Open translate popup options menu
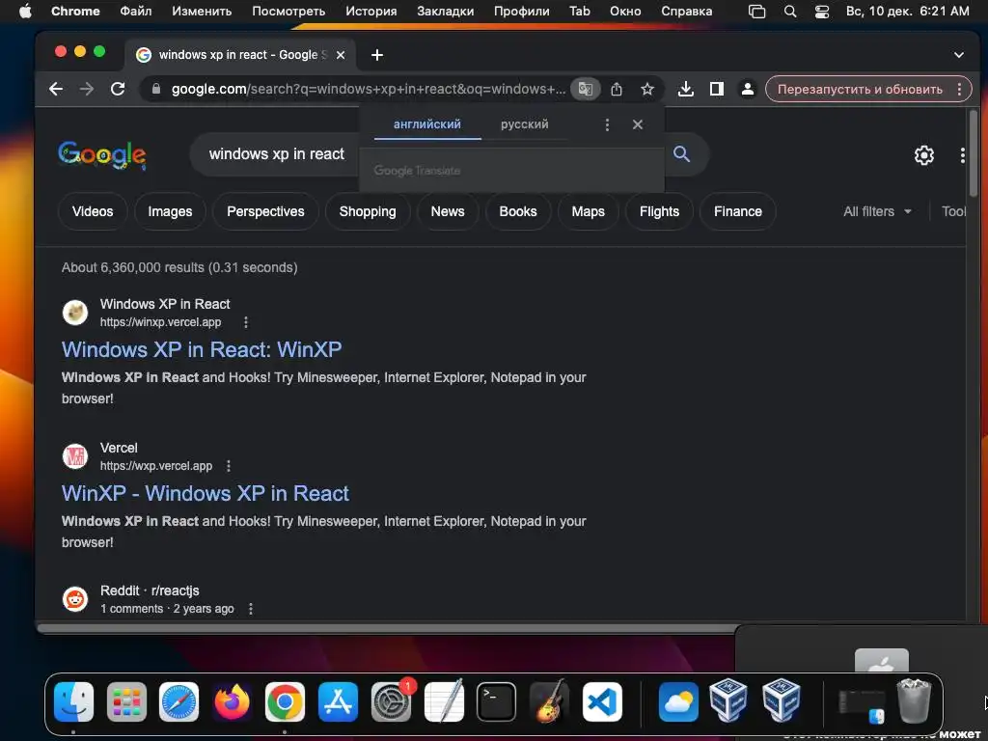 pyautogui.click(x=607, y=124)
